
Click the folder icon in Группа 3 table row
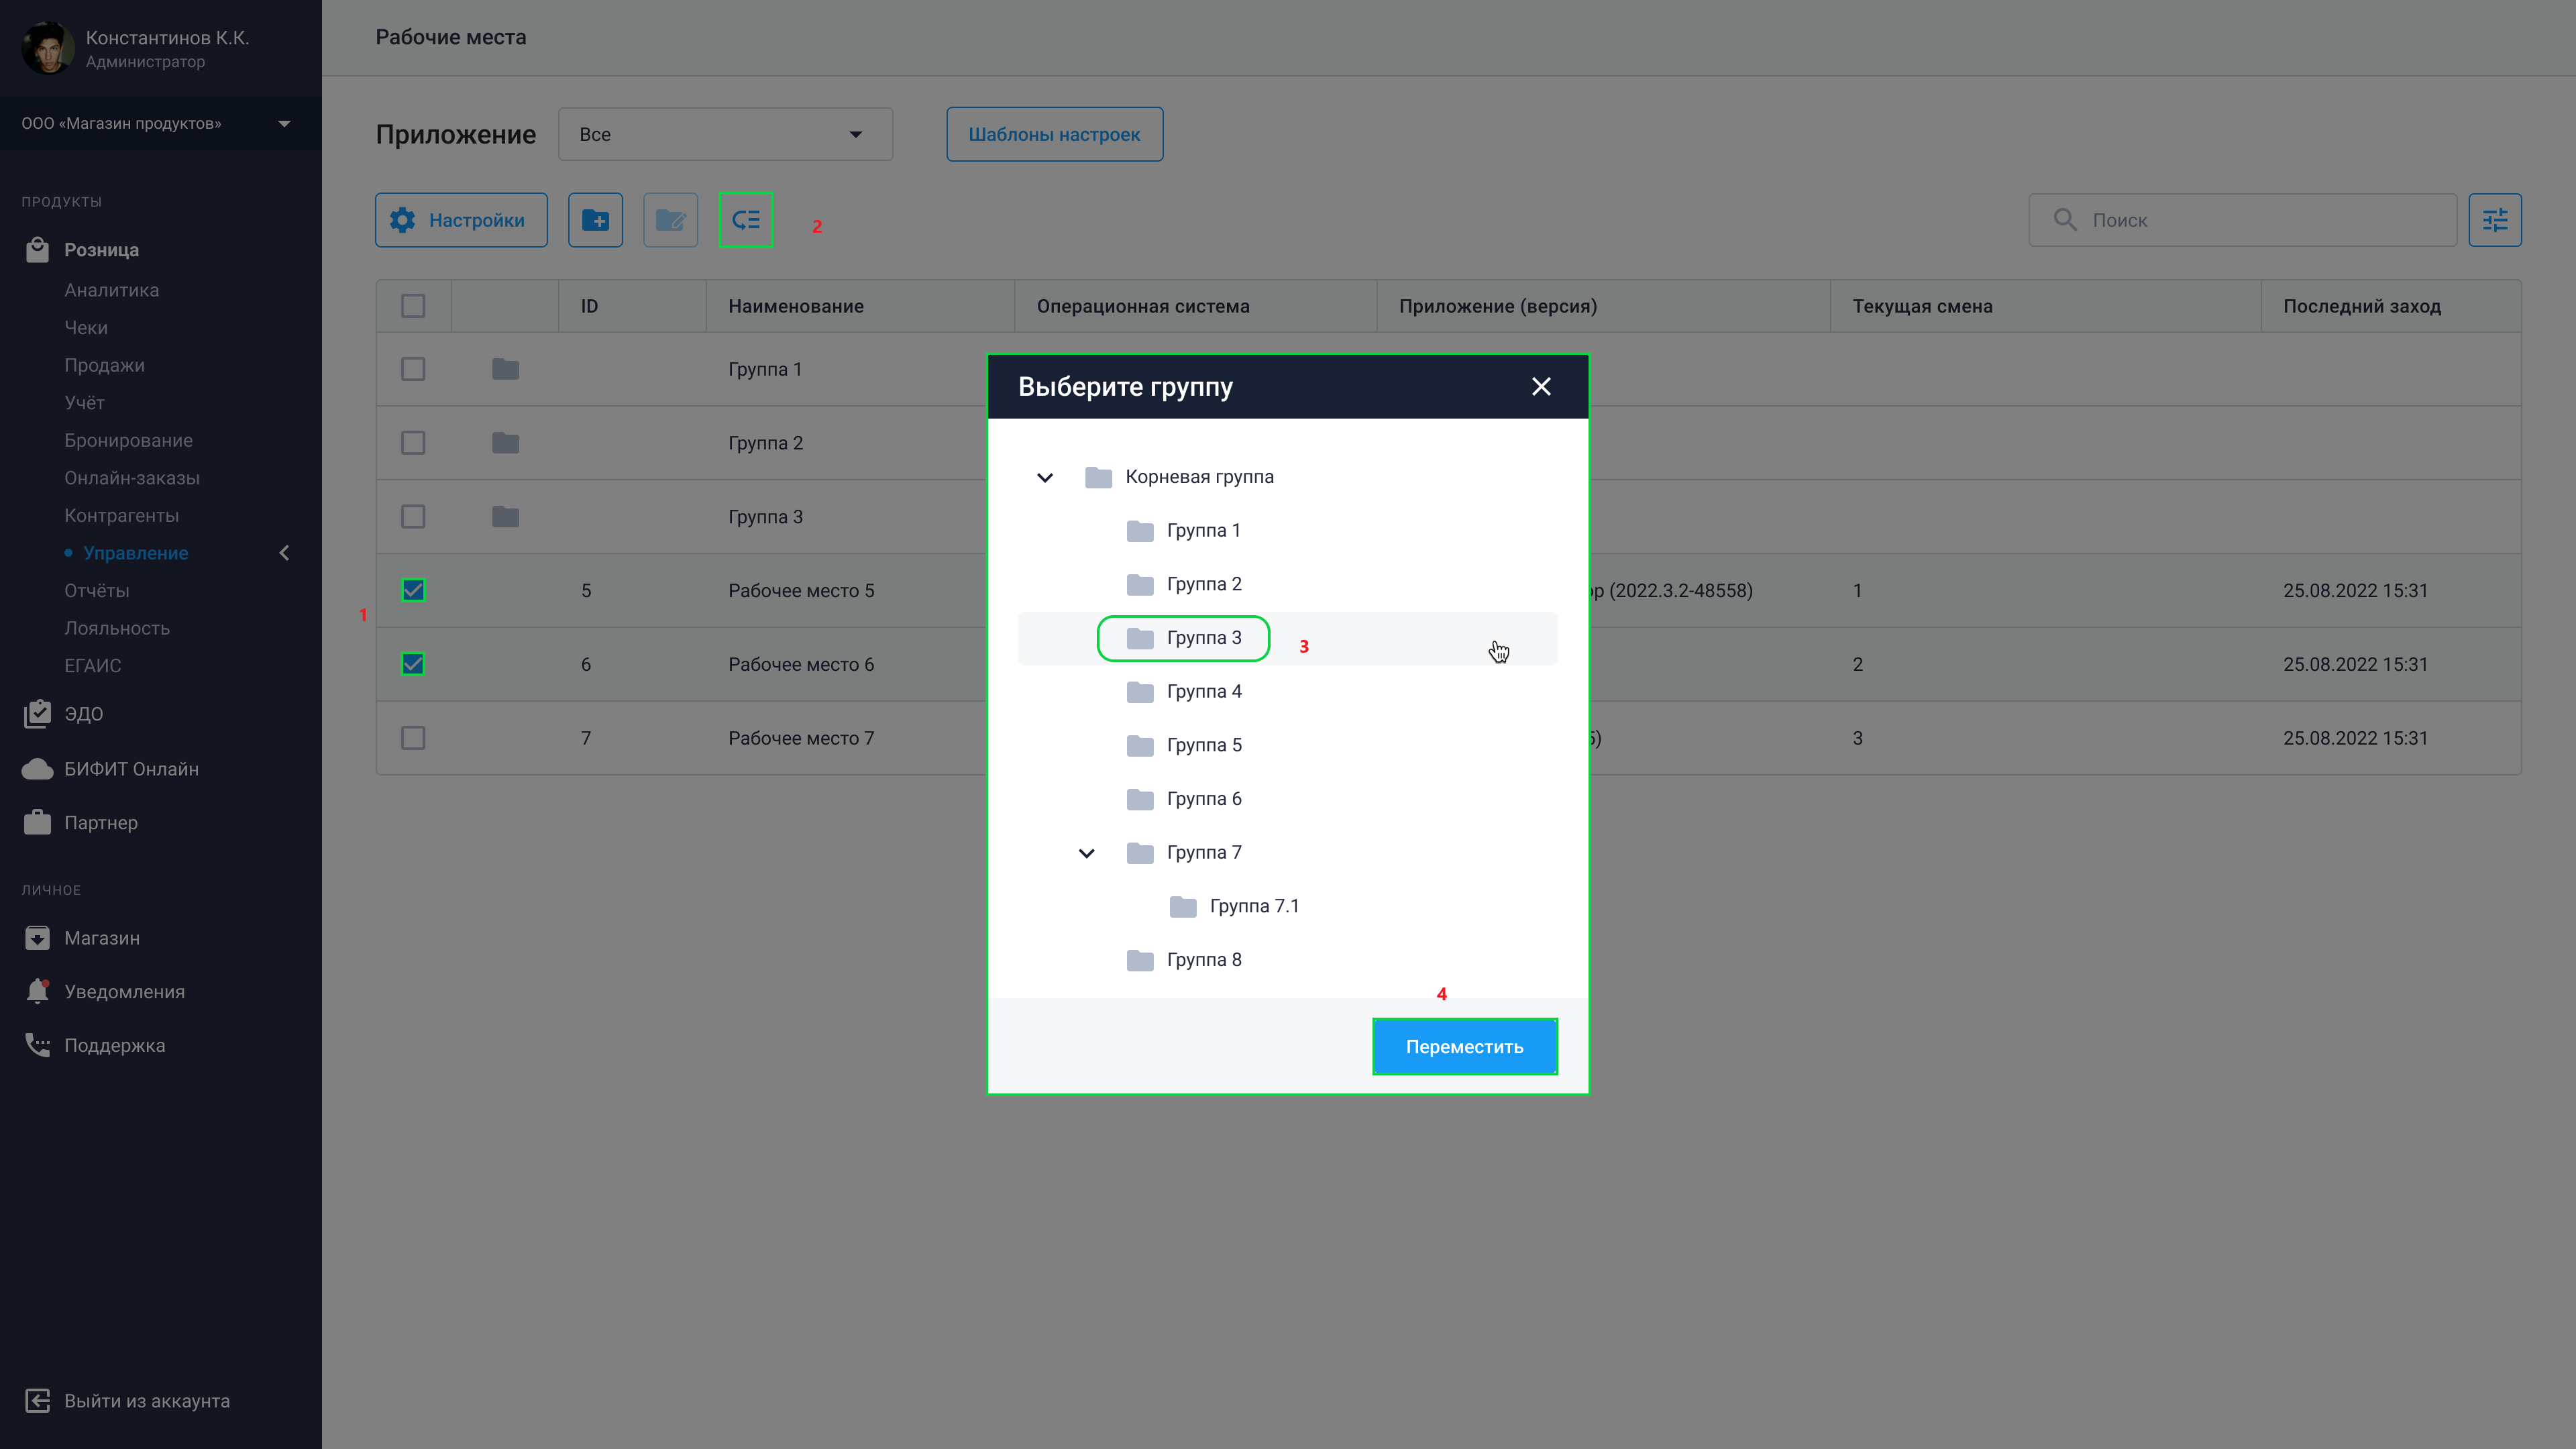click(x=505, y=517)
